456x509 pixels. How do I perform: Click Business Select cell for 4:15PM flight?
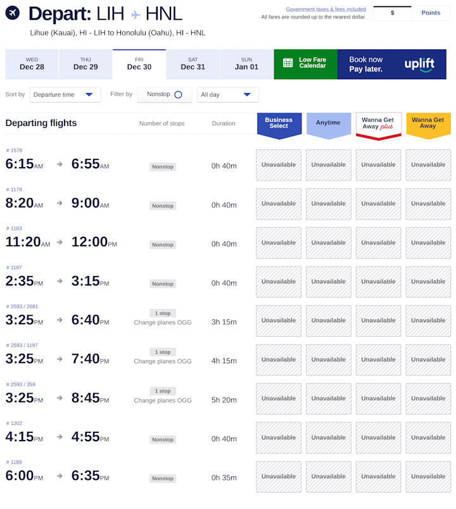[279, 437]
